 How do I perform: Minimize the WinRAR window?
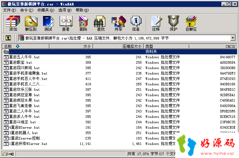pos(224,4)
